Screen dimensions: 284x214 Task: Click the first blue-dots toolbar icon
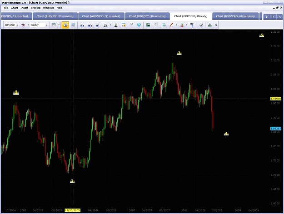click(82, 25)
